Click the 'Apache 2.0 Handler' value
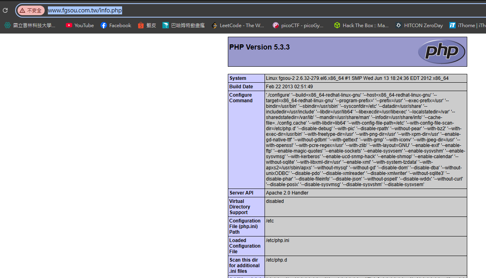This screenshot has height=278, width=486. coord(287,193)
